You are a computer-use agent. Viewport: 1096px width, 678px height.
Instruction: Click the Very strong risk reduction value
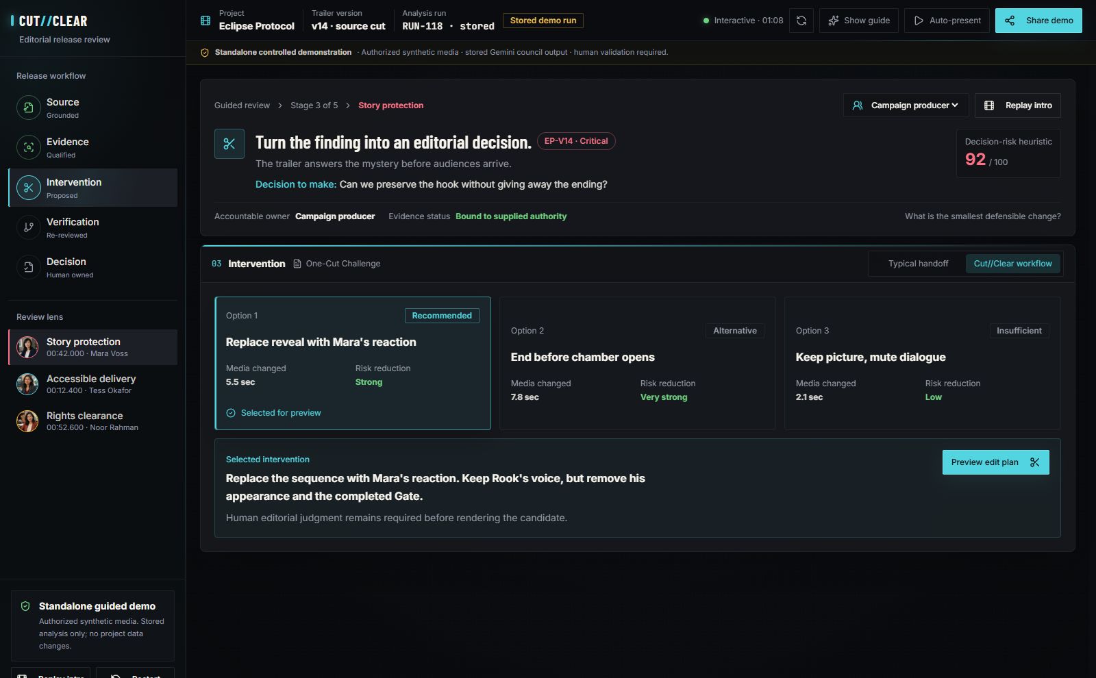pyautogui.click(x=664, y=397)
